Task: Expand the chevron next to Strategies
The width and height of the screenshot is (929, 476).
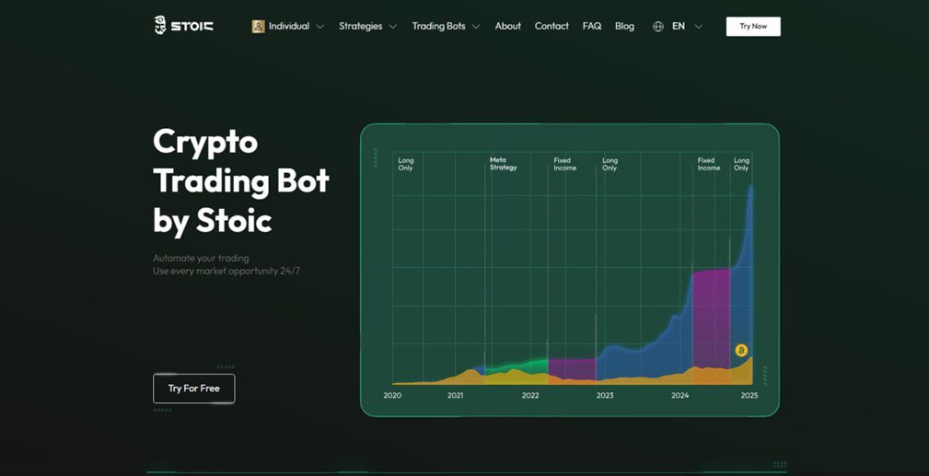Action: tap(393, 27)
